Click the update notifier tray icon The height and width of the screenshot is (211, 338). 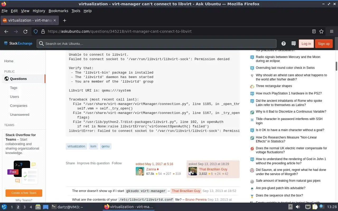322,207
